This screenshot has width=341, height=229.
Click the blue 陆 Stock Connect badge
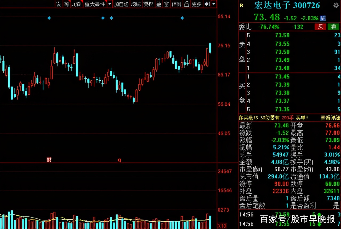click(x=323, y=18)
